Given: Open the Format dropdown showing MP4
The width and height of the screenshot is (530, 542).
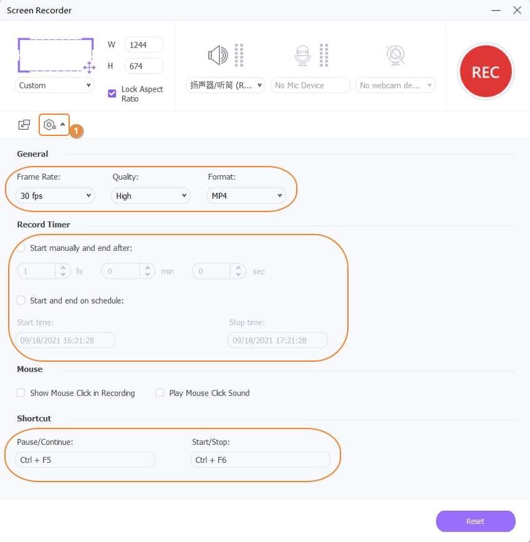Looking at the screenshot, I should [x=246, y=196].
